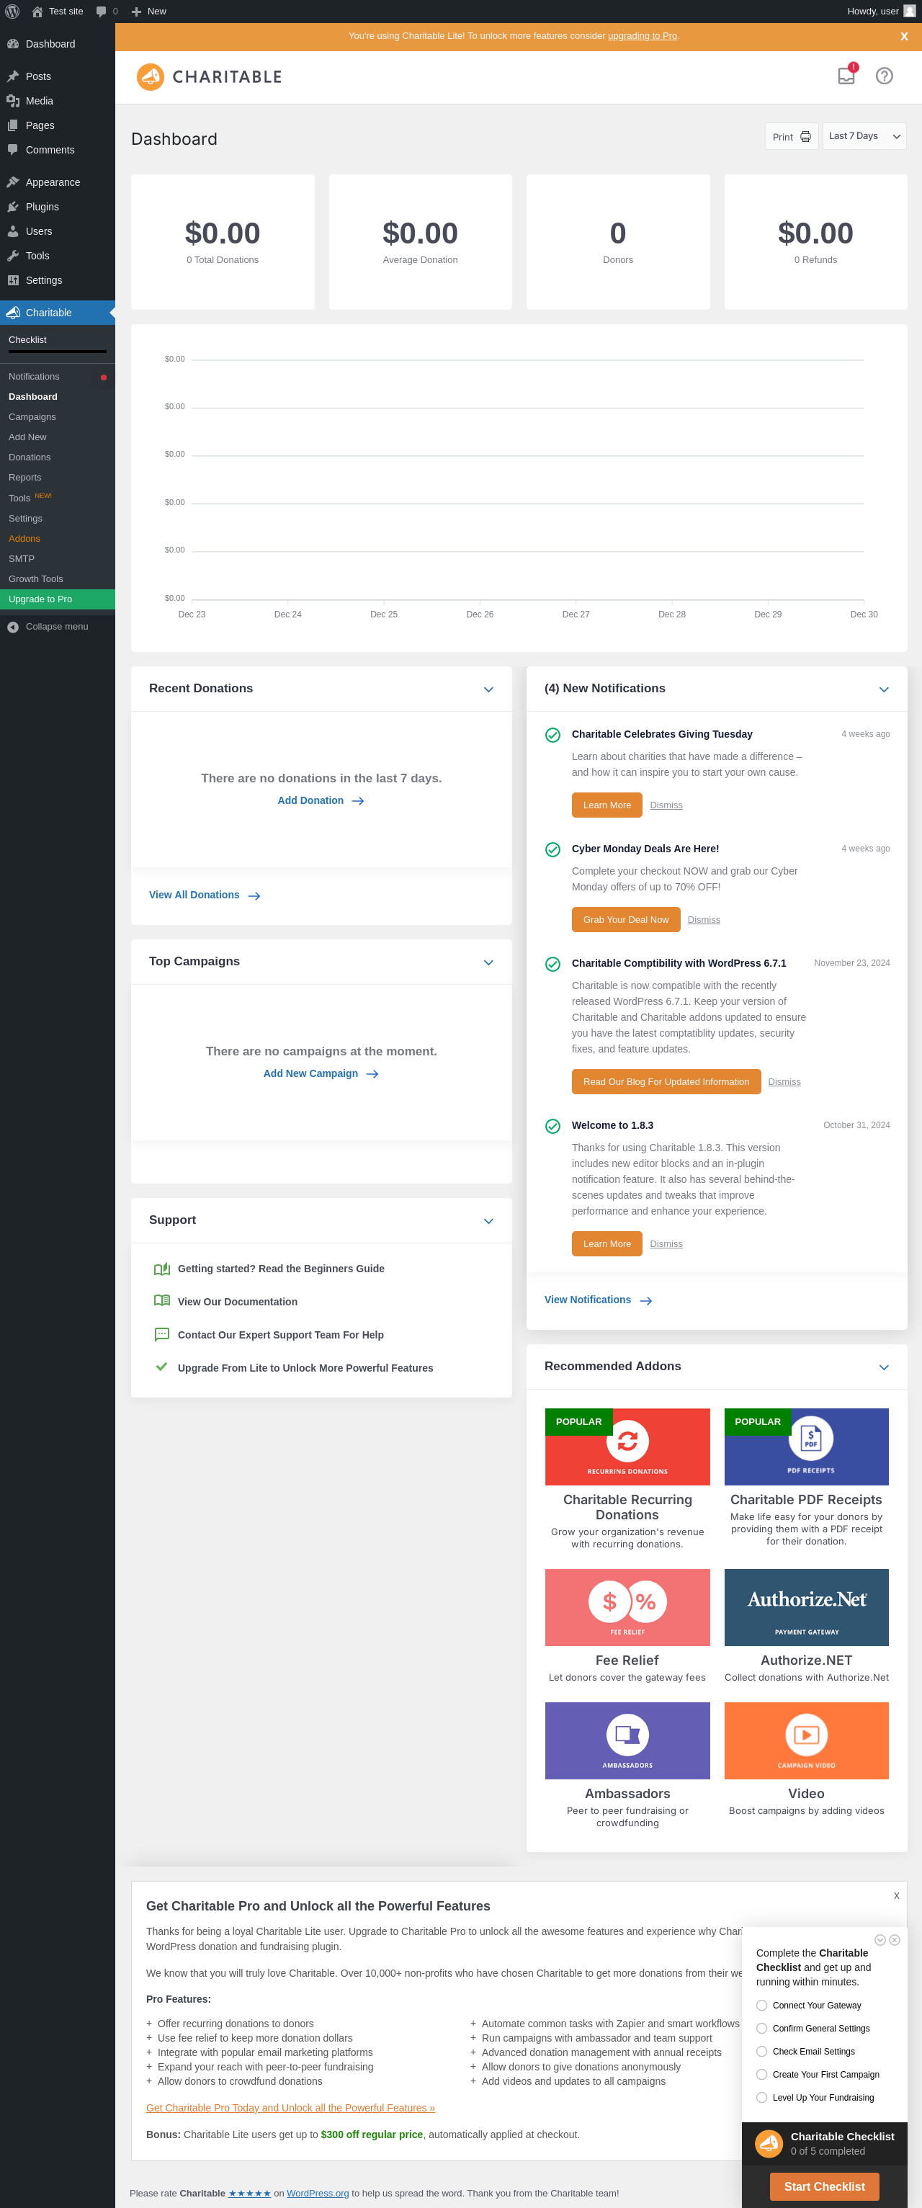Click the five-star rating link in footer
The width and height of the screenshot is (922, 2208).
point(249,2193)
